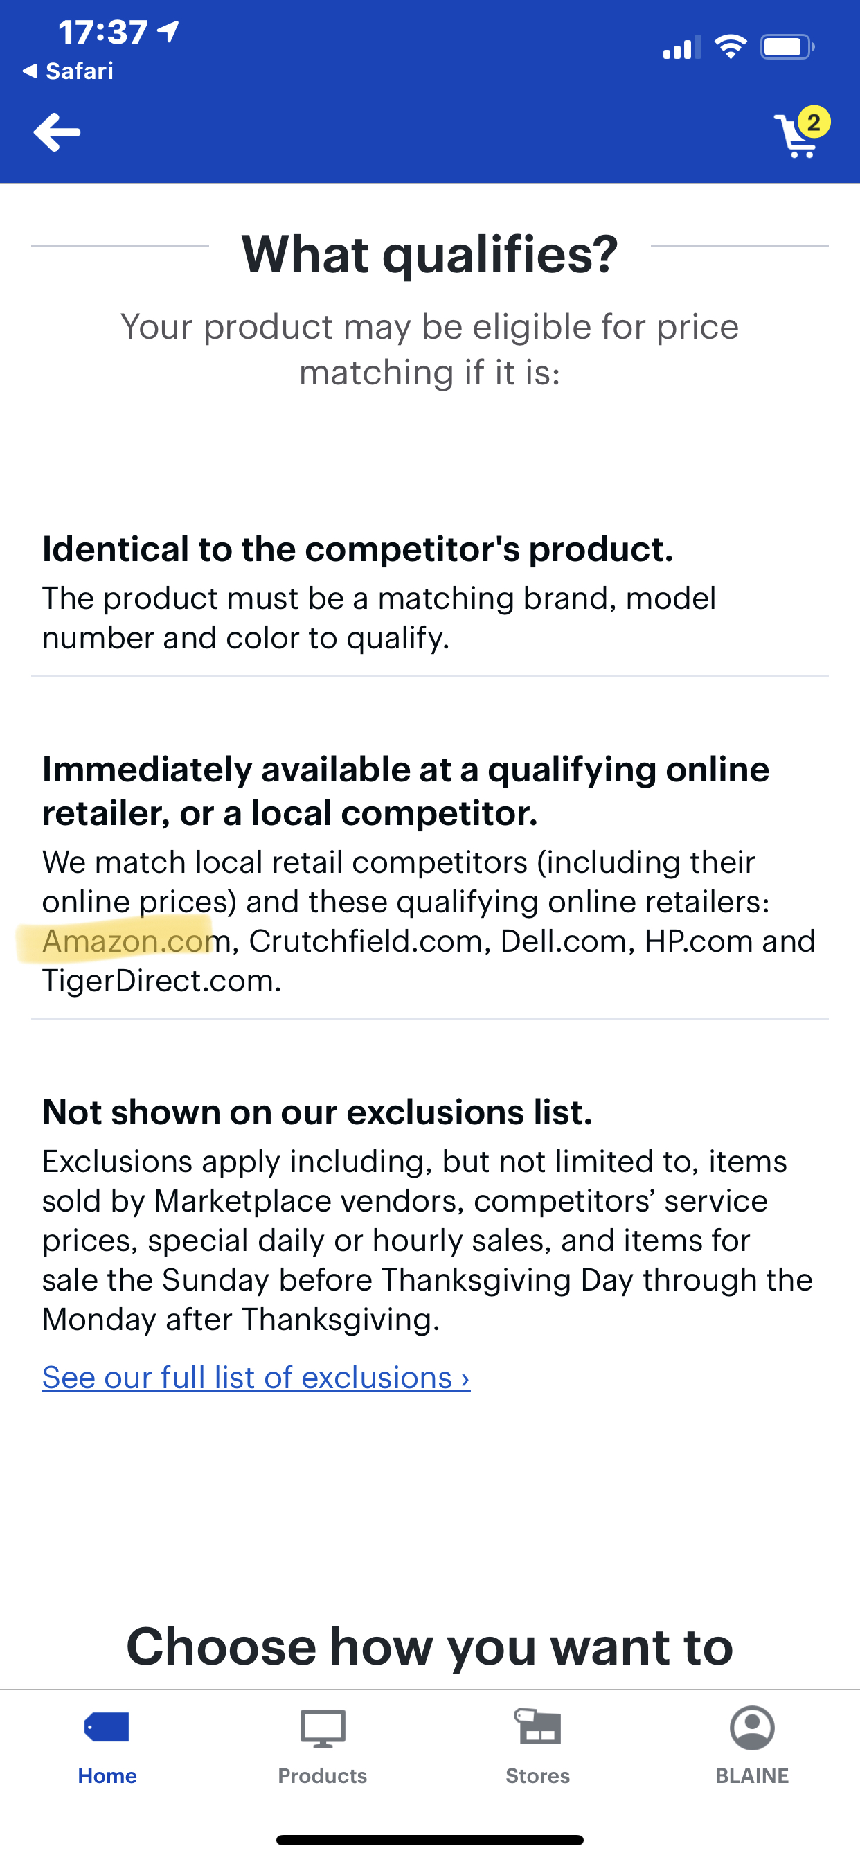Open the BLAINE account profile icon

[x=752, y=1728]
